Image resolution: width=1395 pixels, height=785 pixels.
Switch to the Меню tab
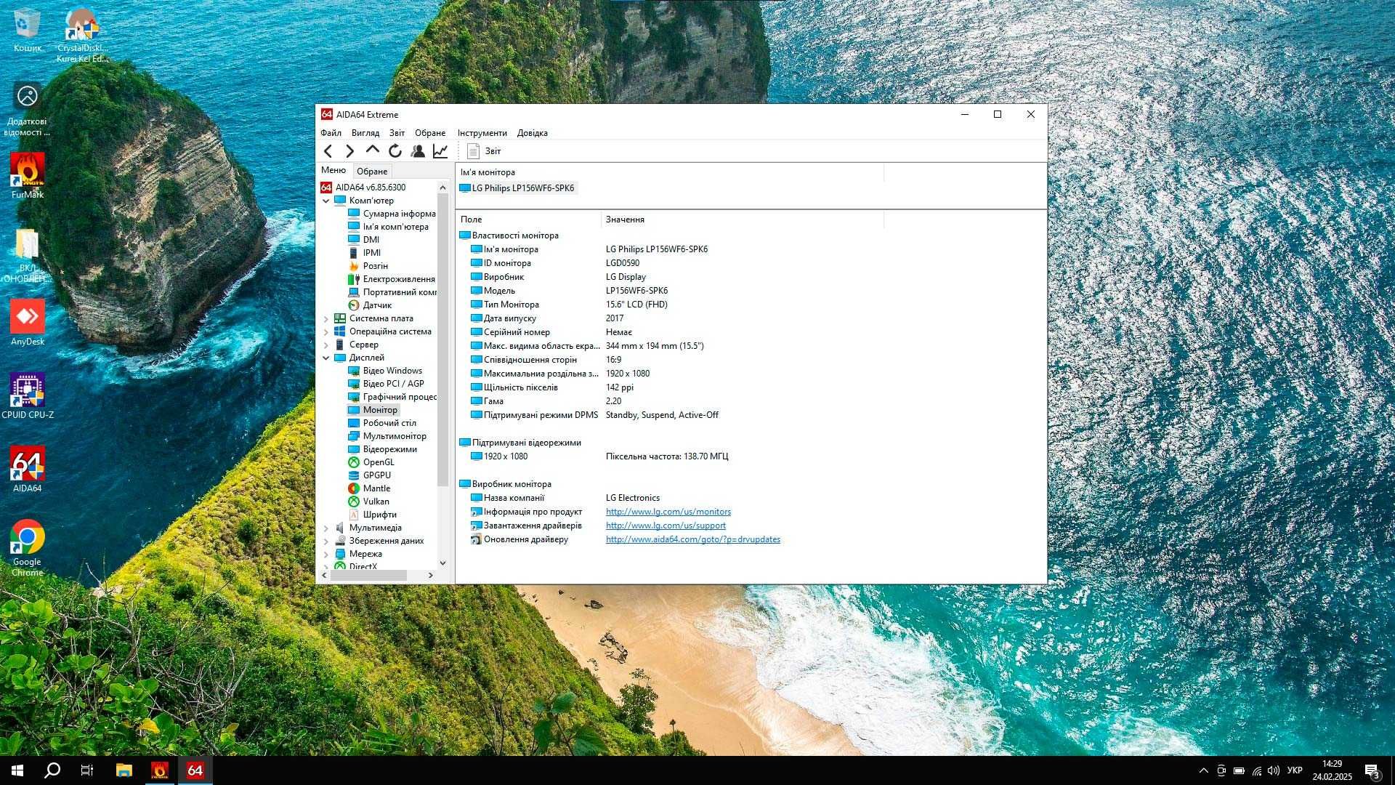[x=333, y=170]
